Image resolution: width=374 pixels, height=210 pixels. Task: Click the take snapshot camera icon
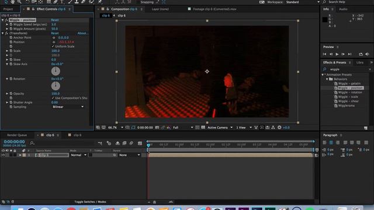click(157, 128)
